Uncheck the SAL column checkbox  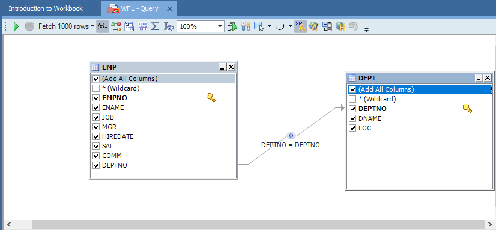(x=97, y=146)
